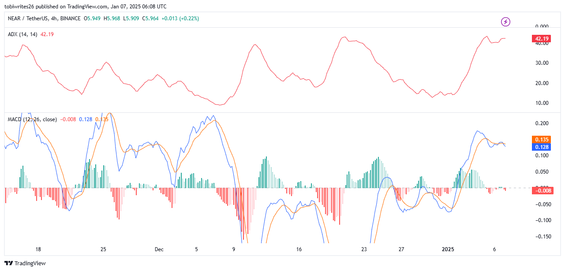This screenshot has width=565, height=271.
Task: Click the red ADX 42.19 legend value
Action: [47, 34]
